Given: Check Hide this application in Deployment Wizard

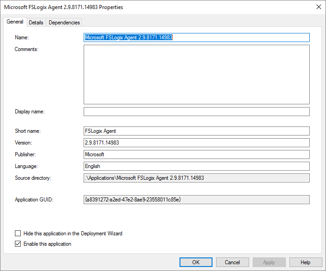Looking at the screenshot, I should (18, 234).
